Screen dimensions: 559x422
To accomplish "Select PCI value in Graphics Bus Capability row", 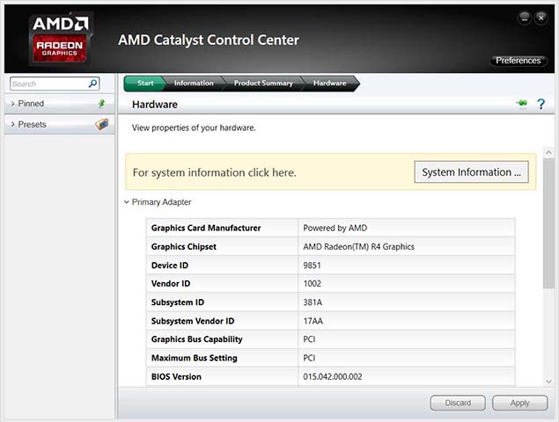I will 309,339.
